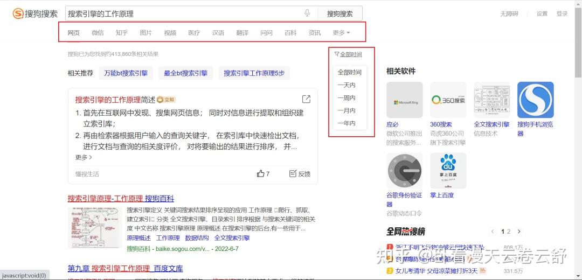Viewport: 582px width, 280px height.
Task: Switch to the 图片 tab
Action: point(146,33)
